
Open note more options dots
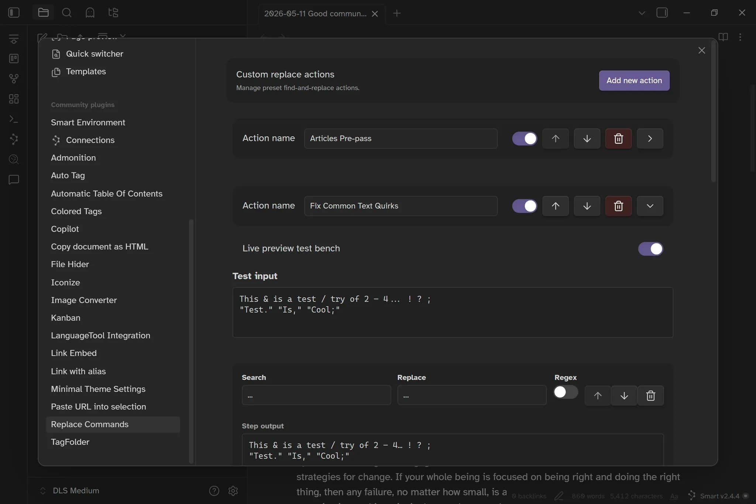click(740, 37)
